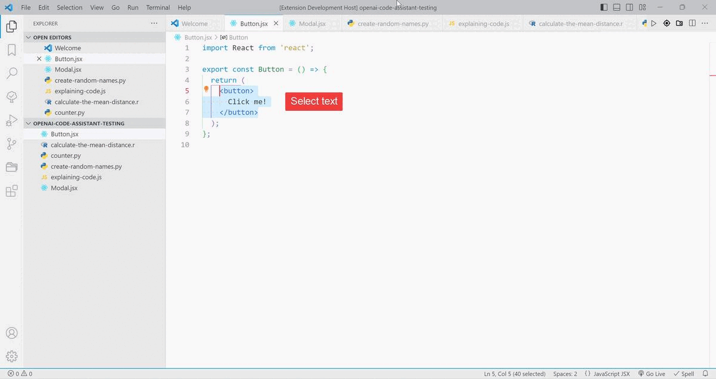Open the Explorer view in activity bar
The width and height of the screenshot is (716, 379).
(11, 26)
